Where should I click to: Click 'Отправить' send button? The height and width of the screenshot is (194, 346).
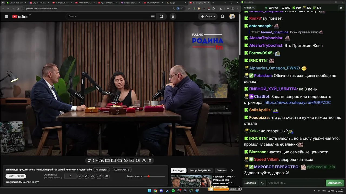coord(335,183)
